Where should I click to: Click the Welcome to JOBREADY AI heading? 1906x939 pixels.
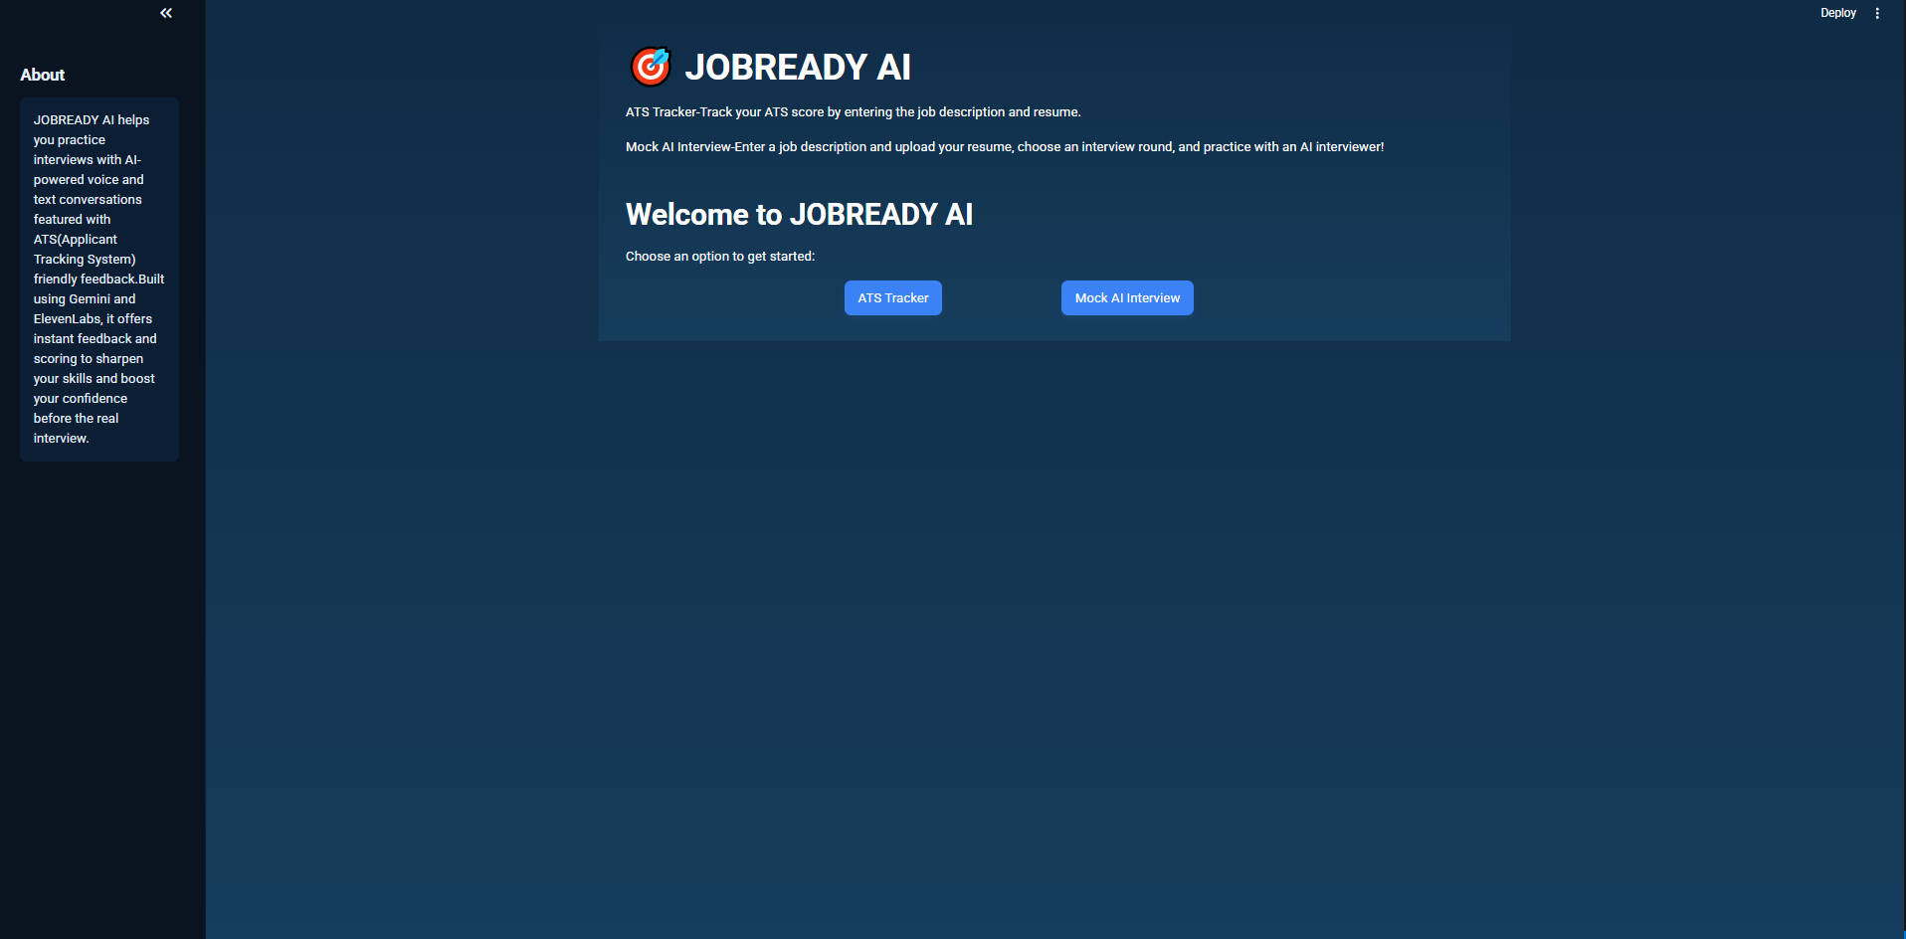coord(799,214)
